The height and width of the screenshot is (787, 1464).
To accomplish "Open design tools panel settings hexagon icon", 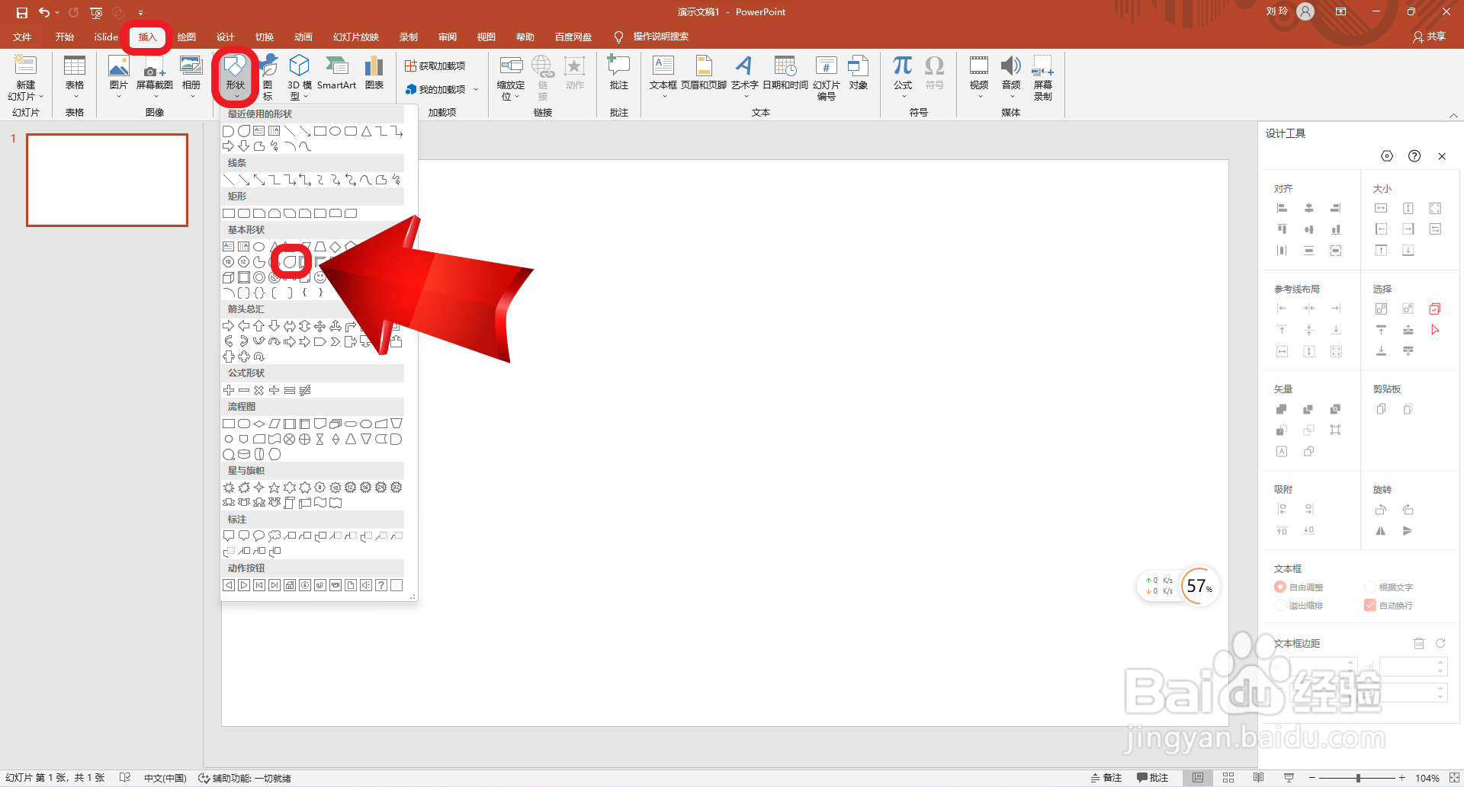I will [1387, 156].
